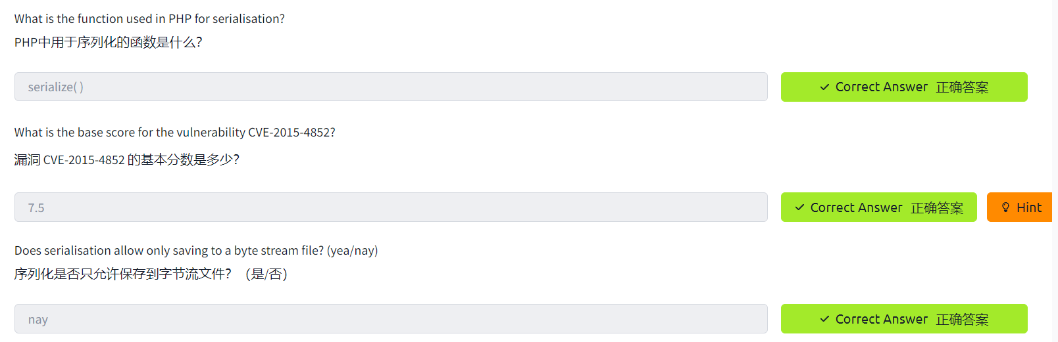1058x342 pixels.
Task: Click 正确答案 label next to serialize() field
Action: (962, 87)
